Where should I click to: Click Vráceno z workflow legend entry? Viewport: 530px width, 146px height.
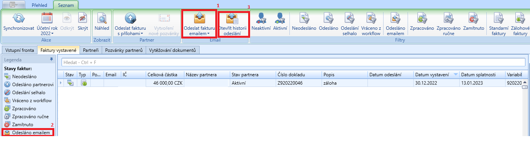pyautogui.click(x=28, y=100)
